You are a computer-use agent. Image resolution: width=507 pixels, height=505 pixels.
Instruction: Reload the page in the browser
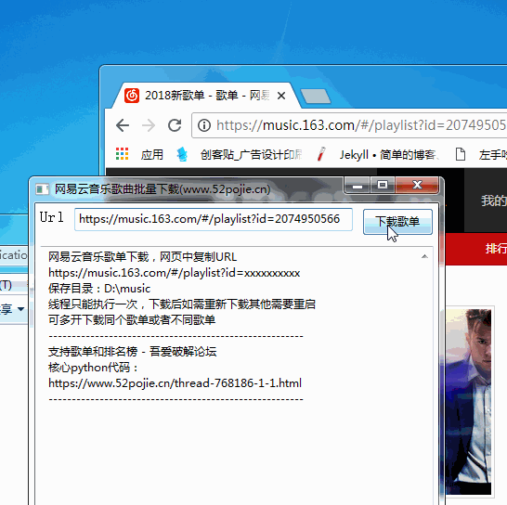tap(175, 125)
